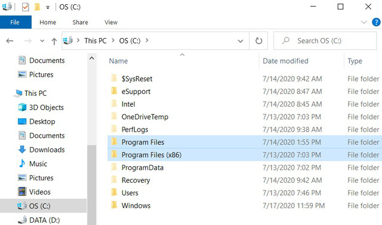The image size is (382, 225).
Task: Select the Windows folder name
Action: pos(136,205)
